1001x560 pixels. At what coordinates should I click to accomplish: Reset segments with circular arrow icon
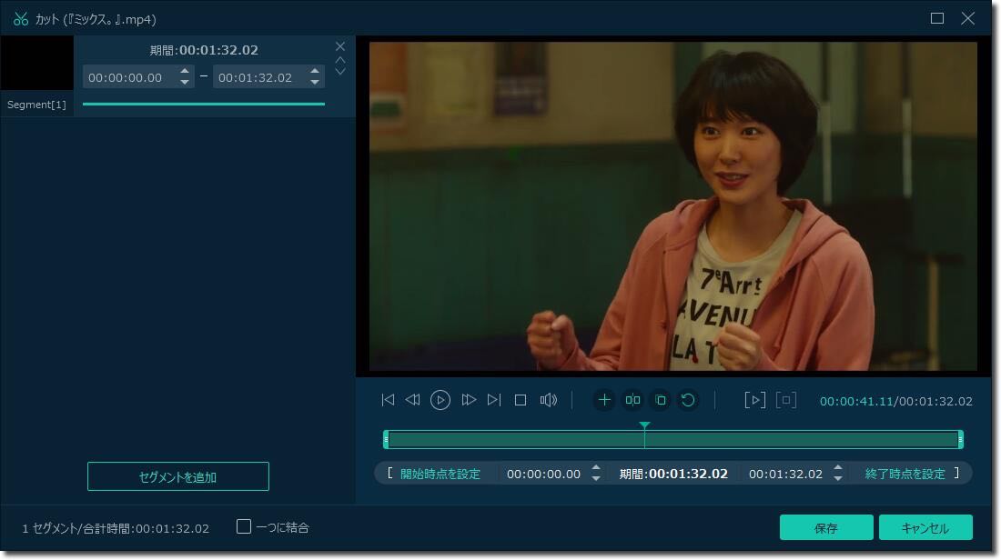(x=688, y=400)
